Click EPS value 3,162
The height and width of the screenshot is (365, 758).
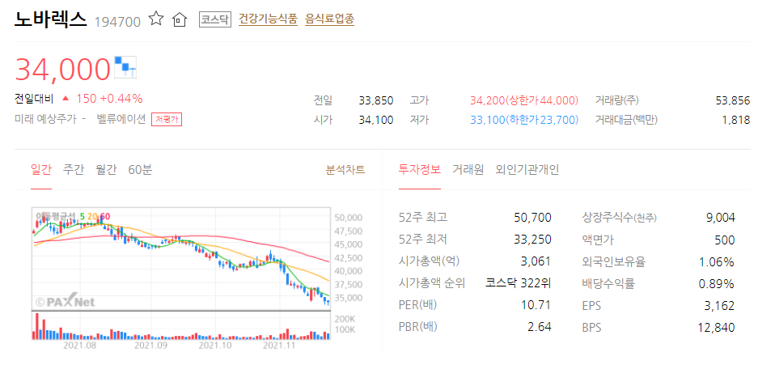tap(721, 306)
